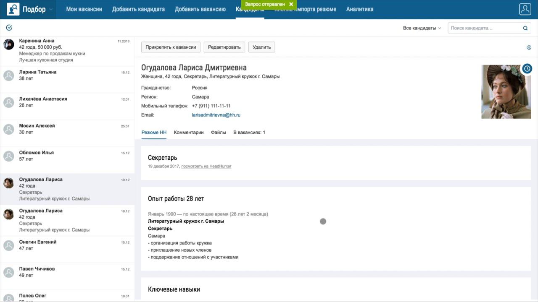Viewport: 538px width, 302px height.
Task: Click Россия citizenship value
Action: click(200, 88)
